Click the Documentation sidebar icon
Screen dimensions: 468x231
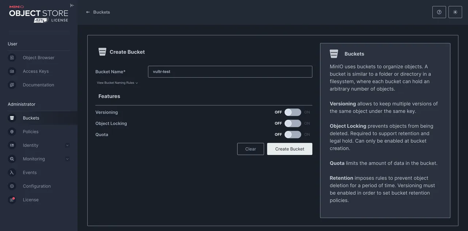point(12,85)
